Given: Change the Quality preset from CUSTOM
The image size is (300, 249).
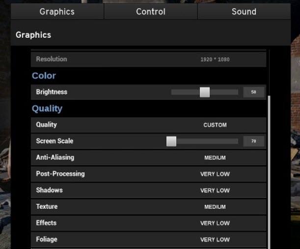Looking at the screenshot, I should click(215, 125).
